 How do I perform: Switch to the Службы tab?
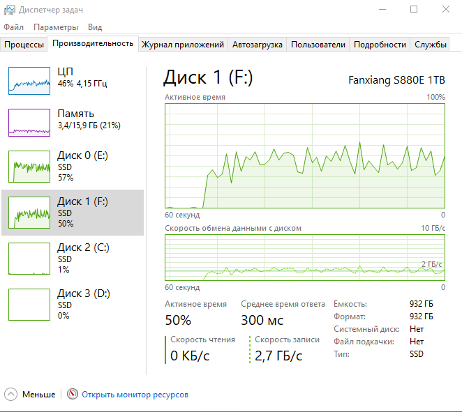tap(431, 45)
